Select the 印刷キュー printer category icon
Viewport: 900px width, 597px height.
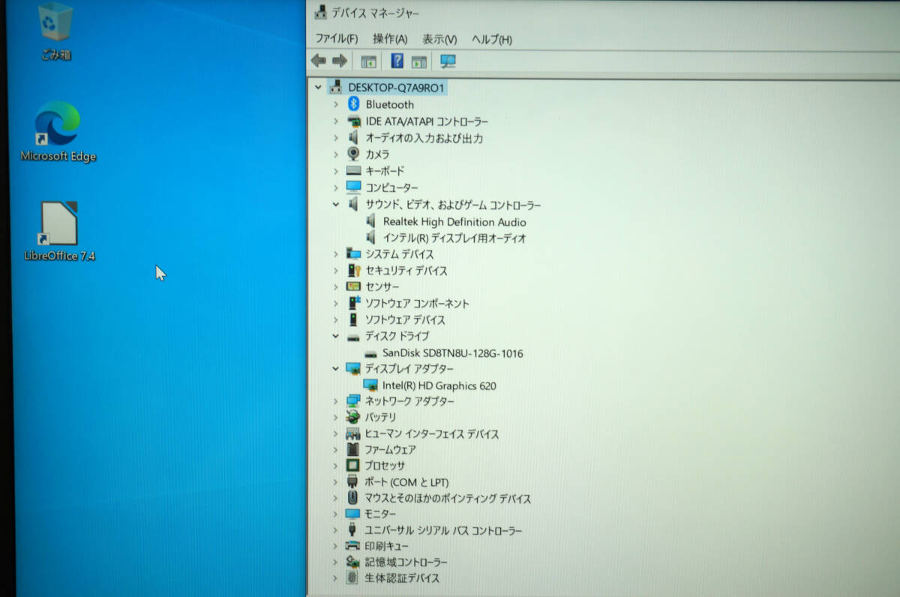point(353,546)
